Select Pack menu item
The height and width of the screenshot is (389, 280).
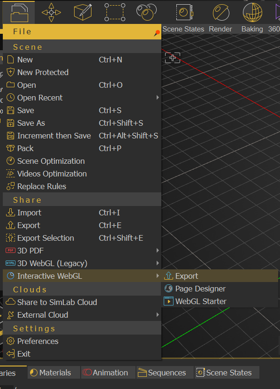coord(82,148)
